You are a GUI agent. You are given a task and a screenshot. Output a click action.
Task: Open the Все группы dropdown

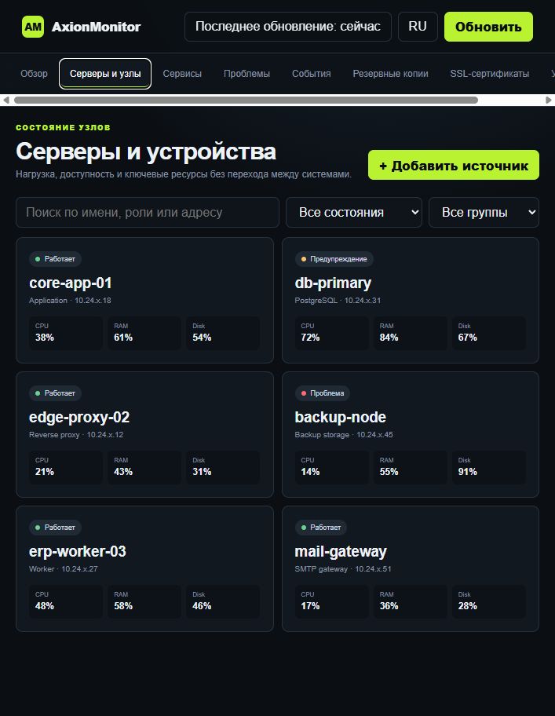[x=484, y=212]
